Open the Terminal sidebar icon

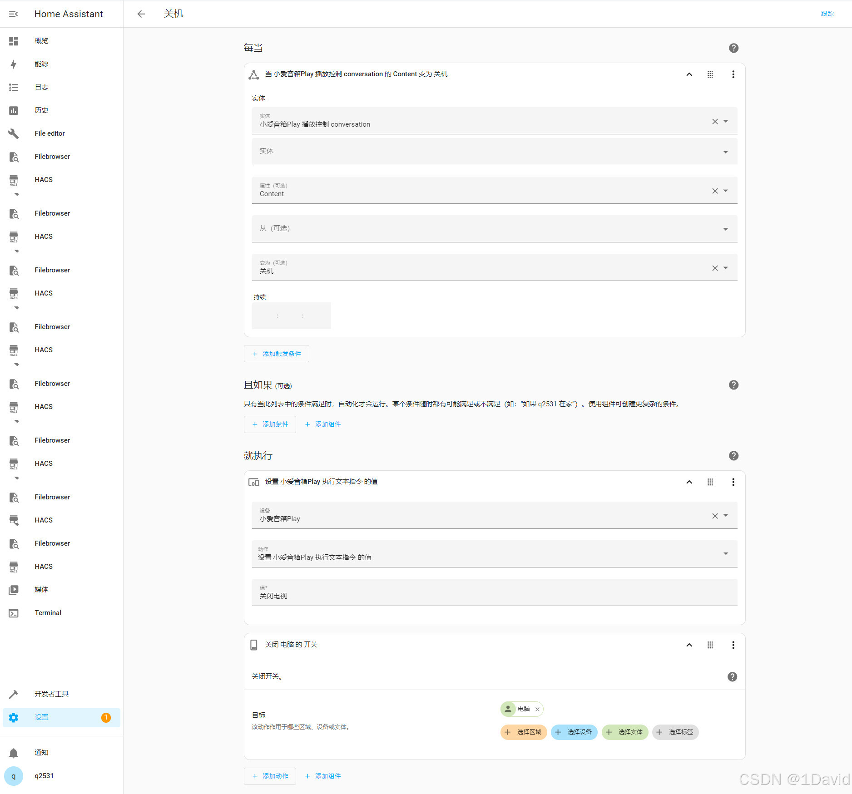[x=14, y=613]
